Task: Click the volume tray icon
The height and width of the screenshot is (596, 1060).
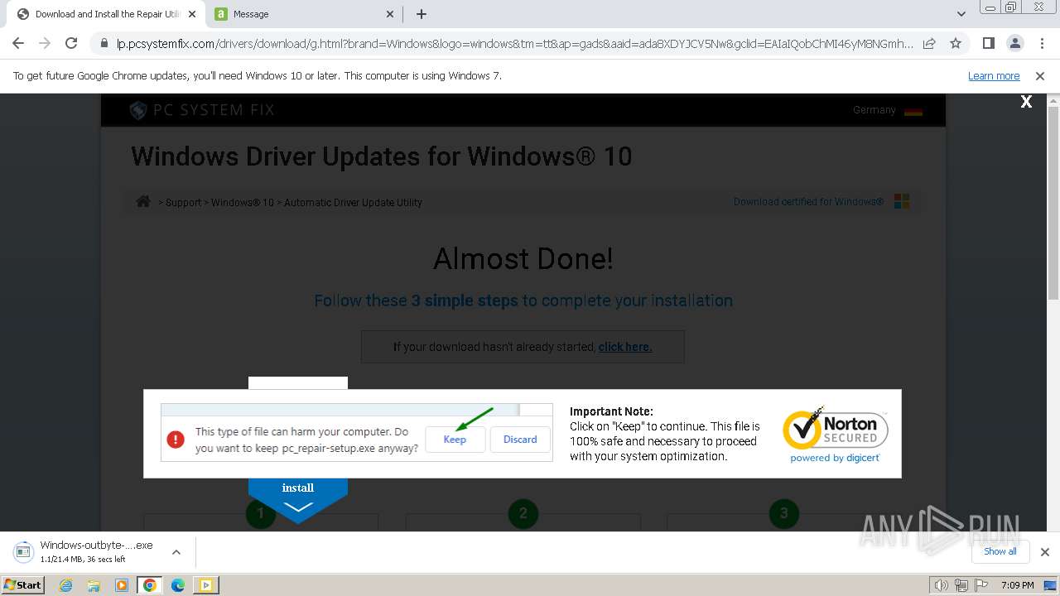Action: pyautogui.click(x=942, y=585)
